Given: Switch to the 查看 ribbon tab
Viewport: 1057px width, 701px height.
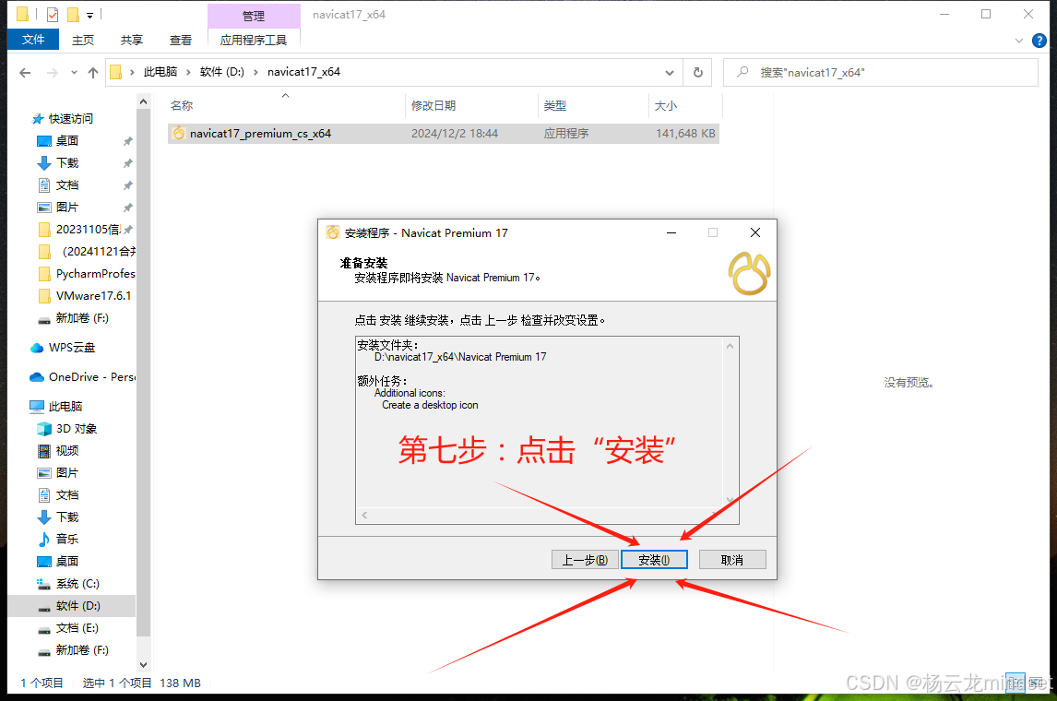Looking at the screenshot, I should pyautogui.click(x=180, y=40).
